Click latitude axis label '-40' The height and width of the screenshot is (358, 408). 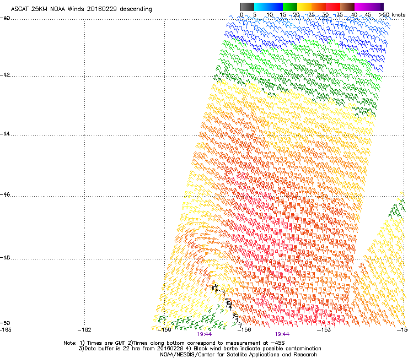5,18
